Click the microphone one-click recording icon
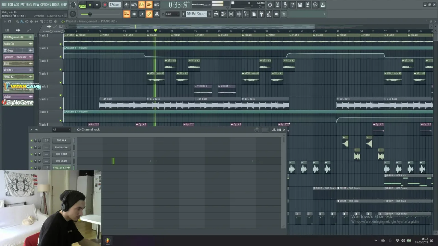Viewport: 438px width, 246px height. (x=285, y=5)
